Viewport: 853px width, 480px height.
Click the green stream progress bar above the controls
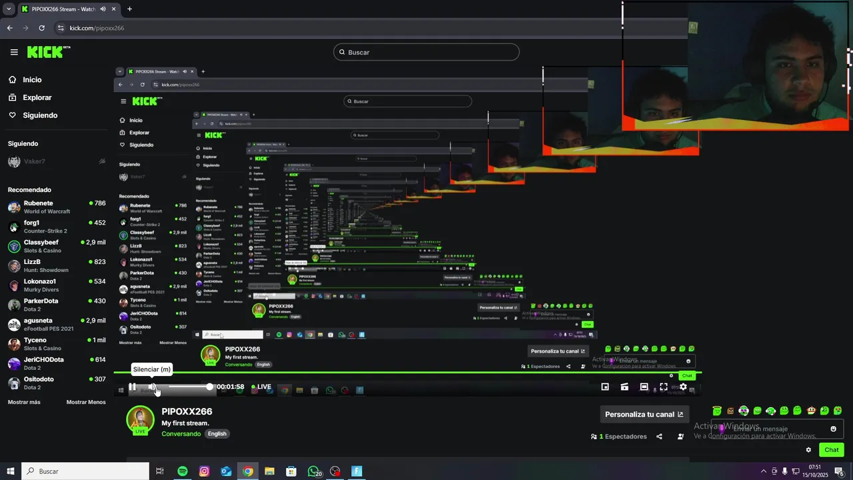pos(407,372)
